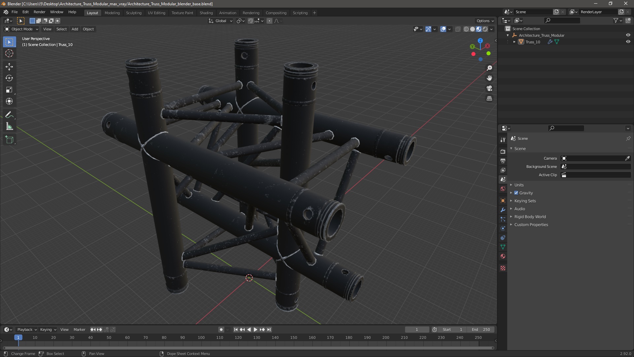
Task: Expand the Units panel
Action: click(x=519, y=185)
